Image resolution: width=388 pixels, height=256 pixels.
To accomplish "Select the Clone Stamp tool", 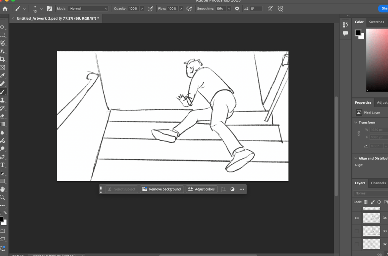I will click(3, 100).
